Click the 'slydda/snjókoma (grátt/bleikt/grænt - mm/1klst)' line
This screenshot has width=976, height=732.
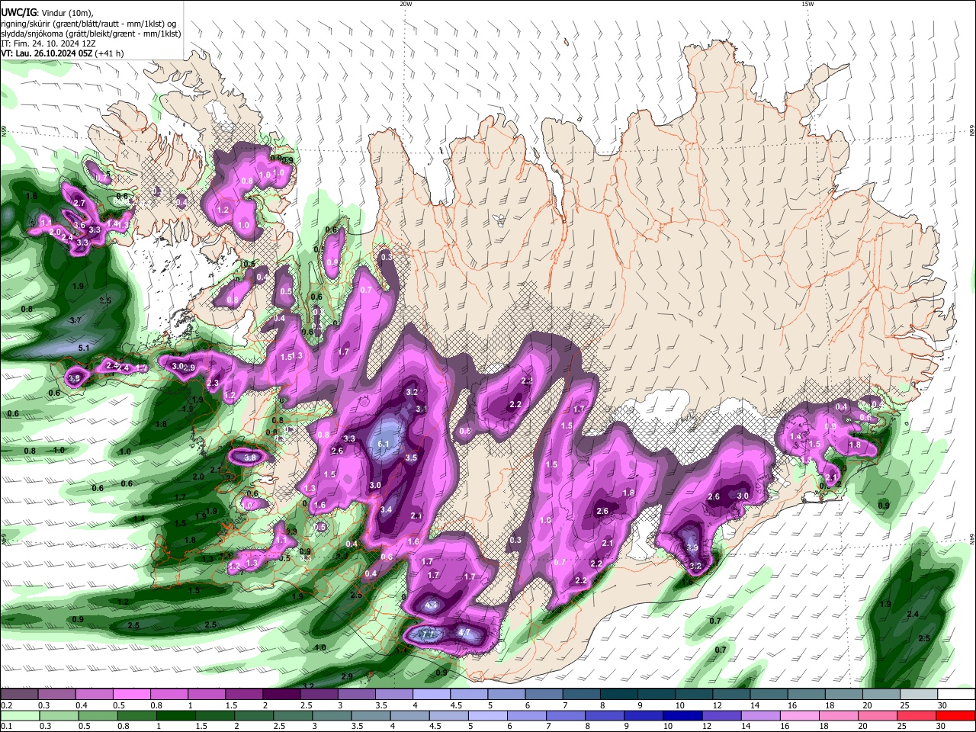(x=91, y=34)
